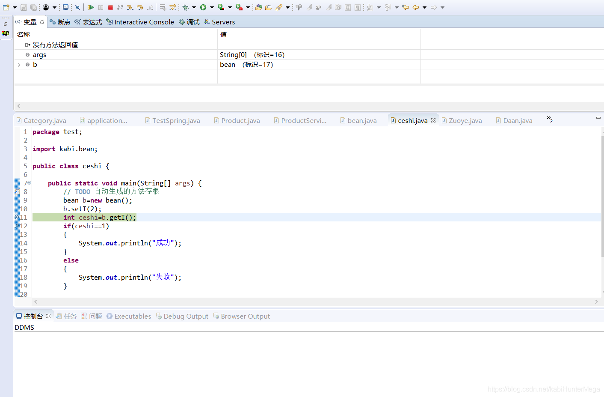Collapse the main method fold marker

[30, 183]
